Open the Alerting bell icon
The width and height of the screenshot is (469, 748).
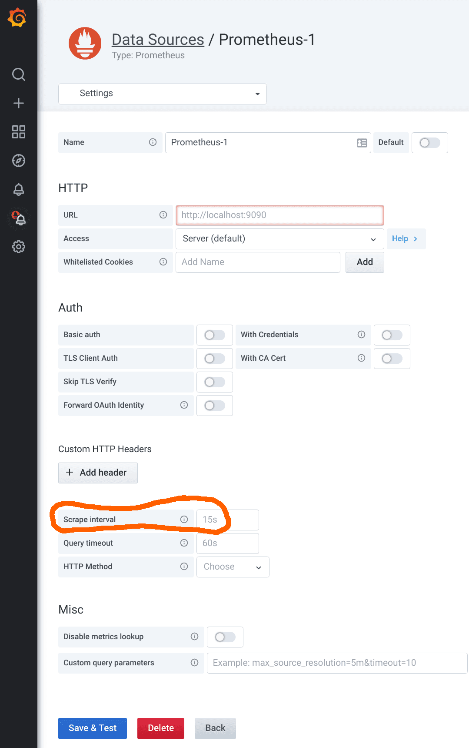pyautogui.click(x=18, y=189)
